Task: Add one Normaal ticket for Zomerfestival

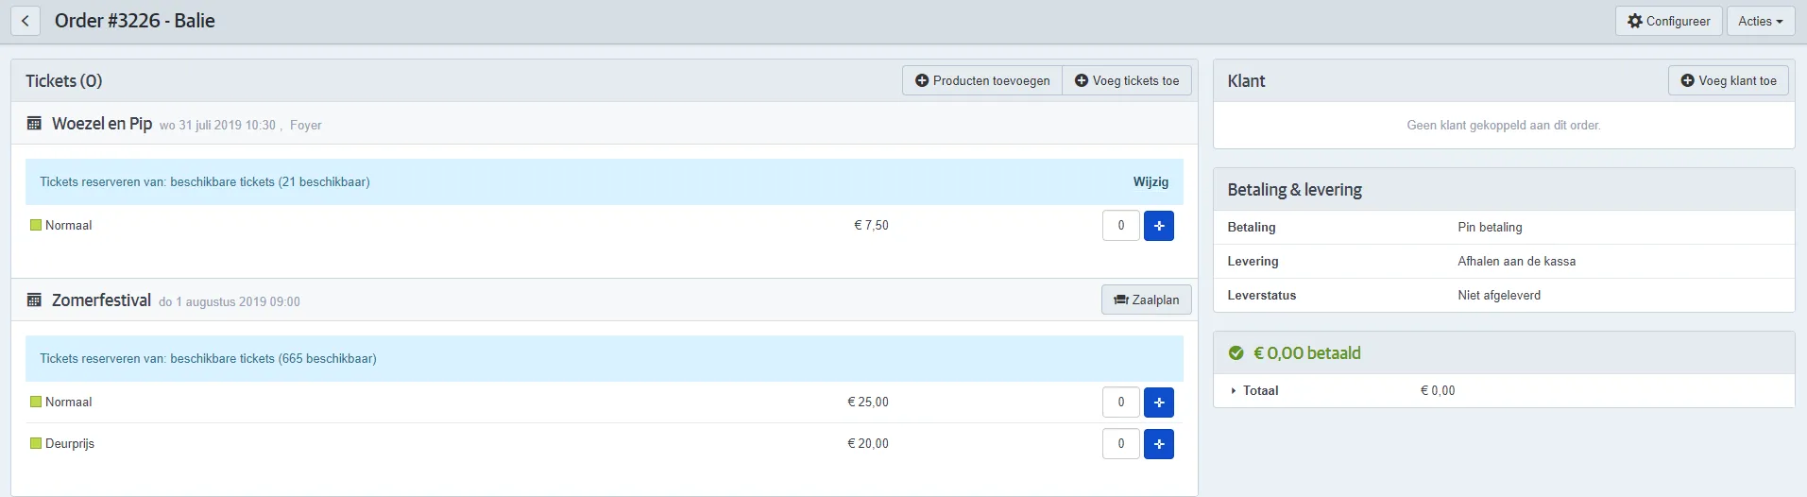Action: (1159, 403)
